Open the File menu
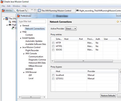The image size is (121, 101). pyautogui.click(x=3, y=6)
